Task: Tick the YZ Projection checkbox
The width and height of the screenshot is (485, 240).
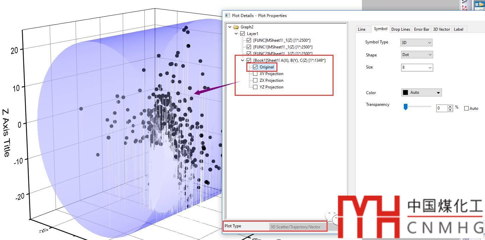Action: [255, 87]
